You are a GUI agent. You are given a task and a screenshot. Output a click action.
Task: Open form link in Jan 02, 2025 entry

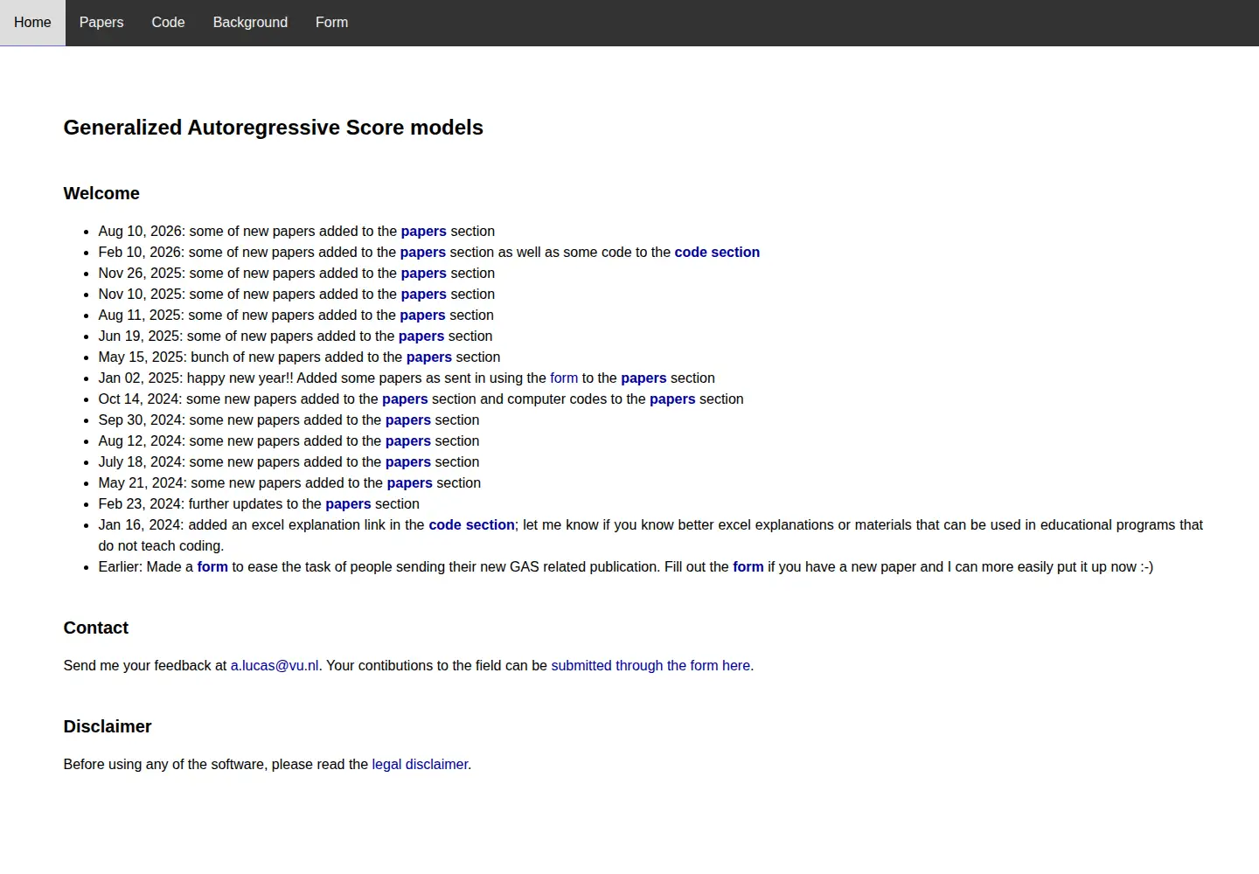[564, 378]
